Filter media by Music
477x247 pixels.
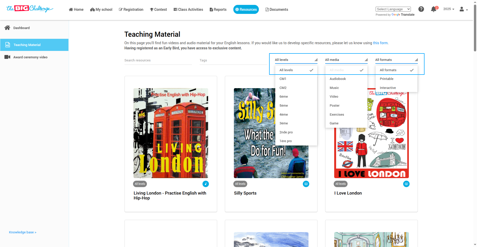pyautogui.click(x=346, y=88)
